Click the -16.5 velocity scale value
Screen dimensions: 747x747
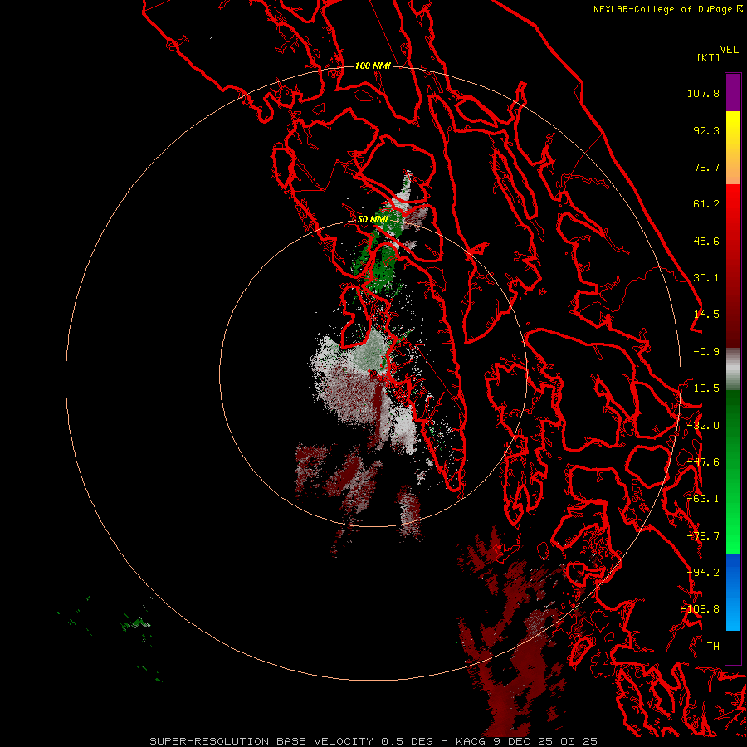pyautogui.click(x=703, y=388)
